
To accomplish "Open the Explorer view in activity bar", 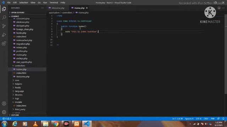I will 4,9.
